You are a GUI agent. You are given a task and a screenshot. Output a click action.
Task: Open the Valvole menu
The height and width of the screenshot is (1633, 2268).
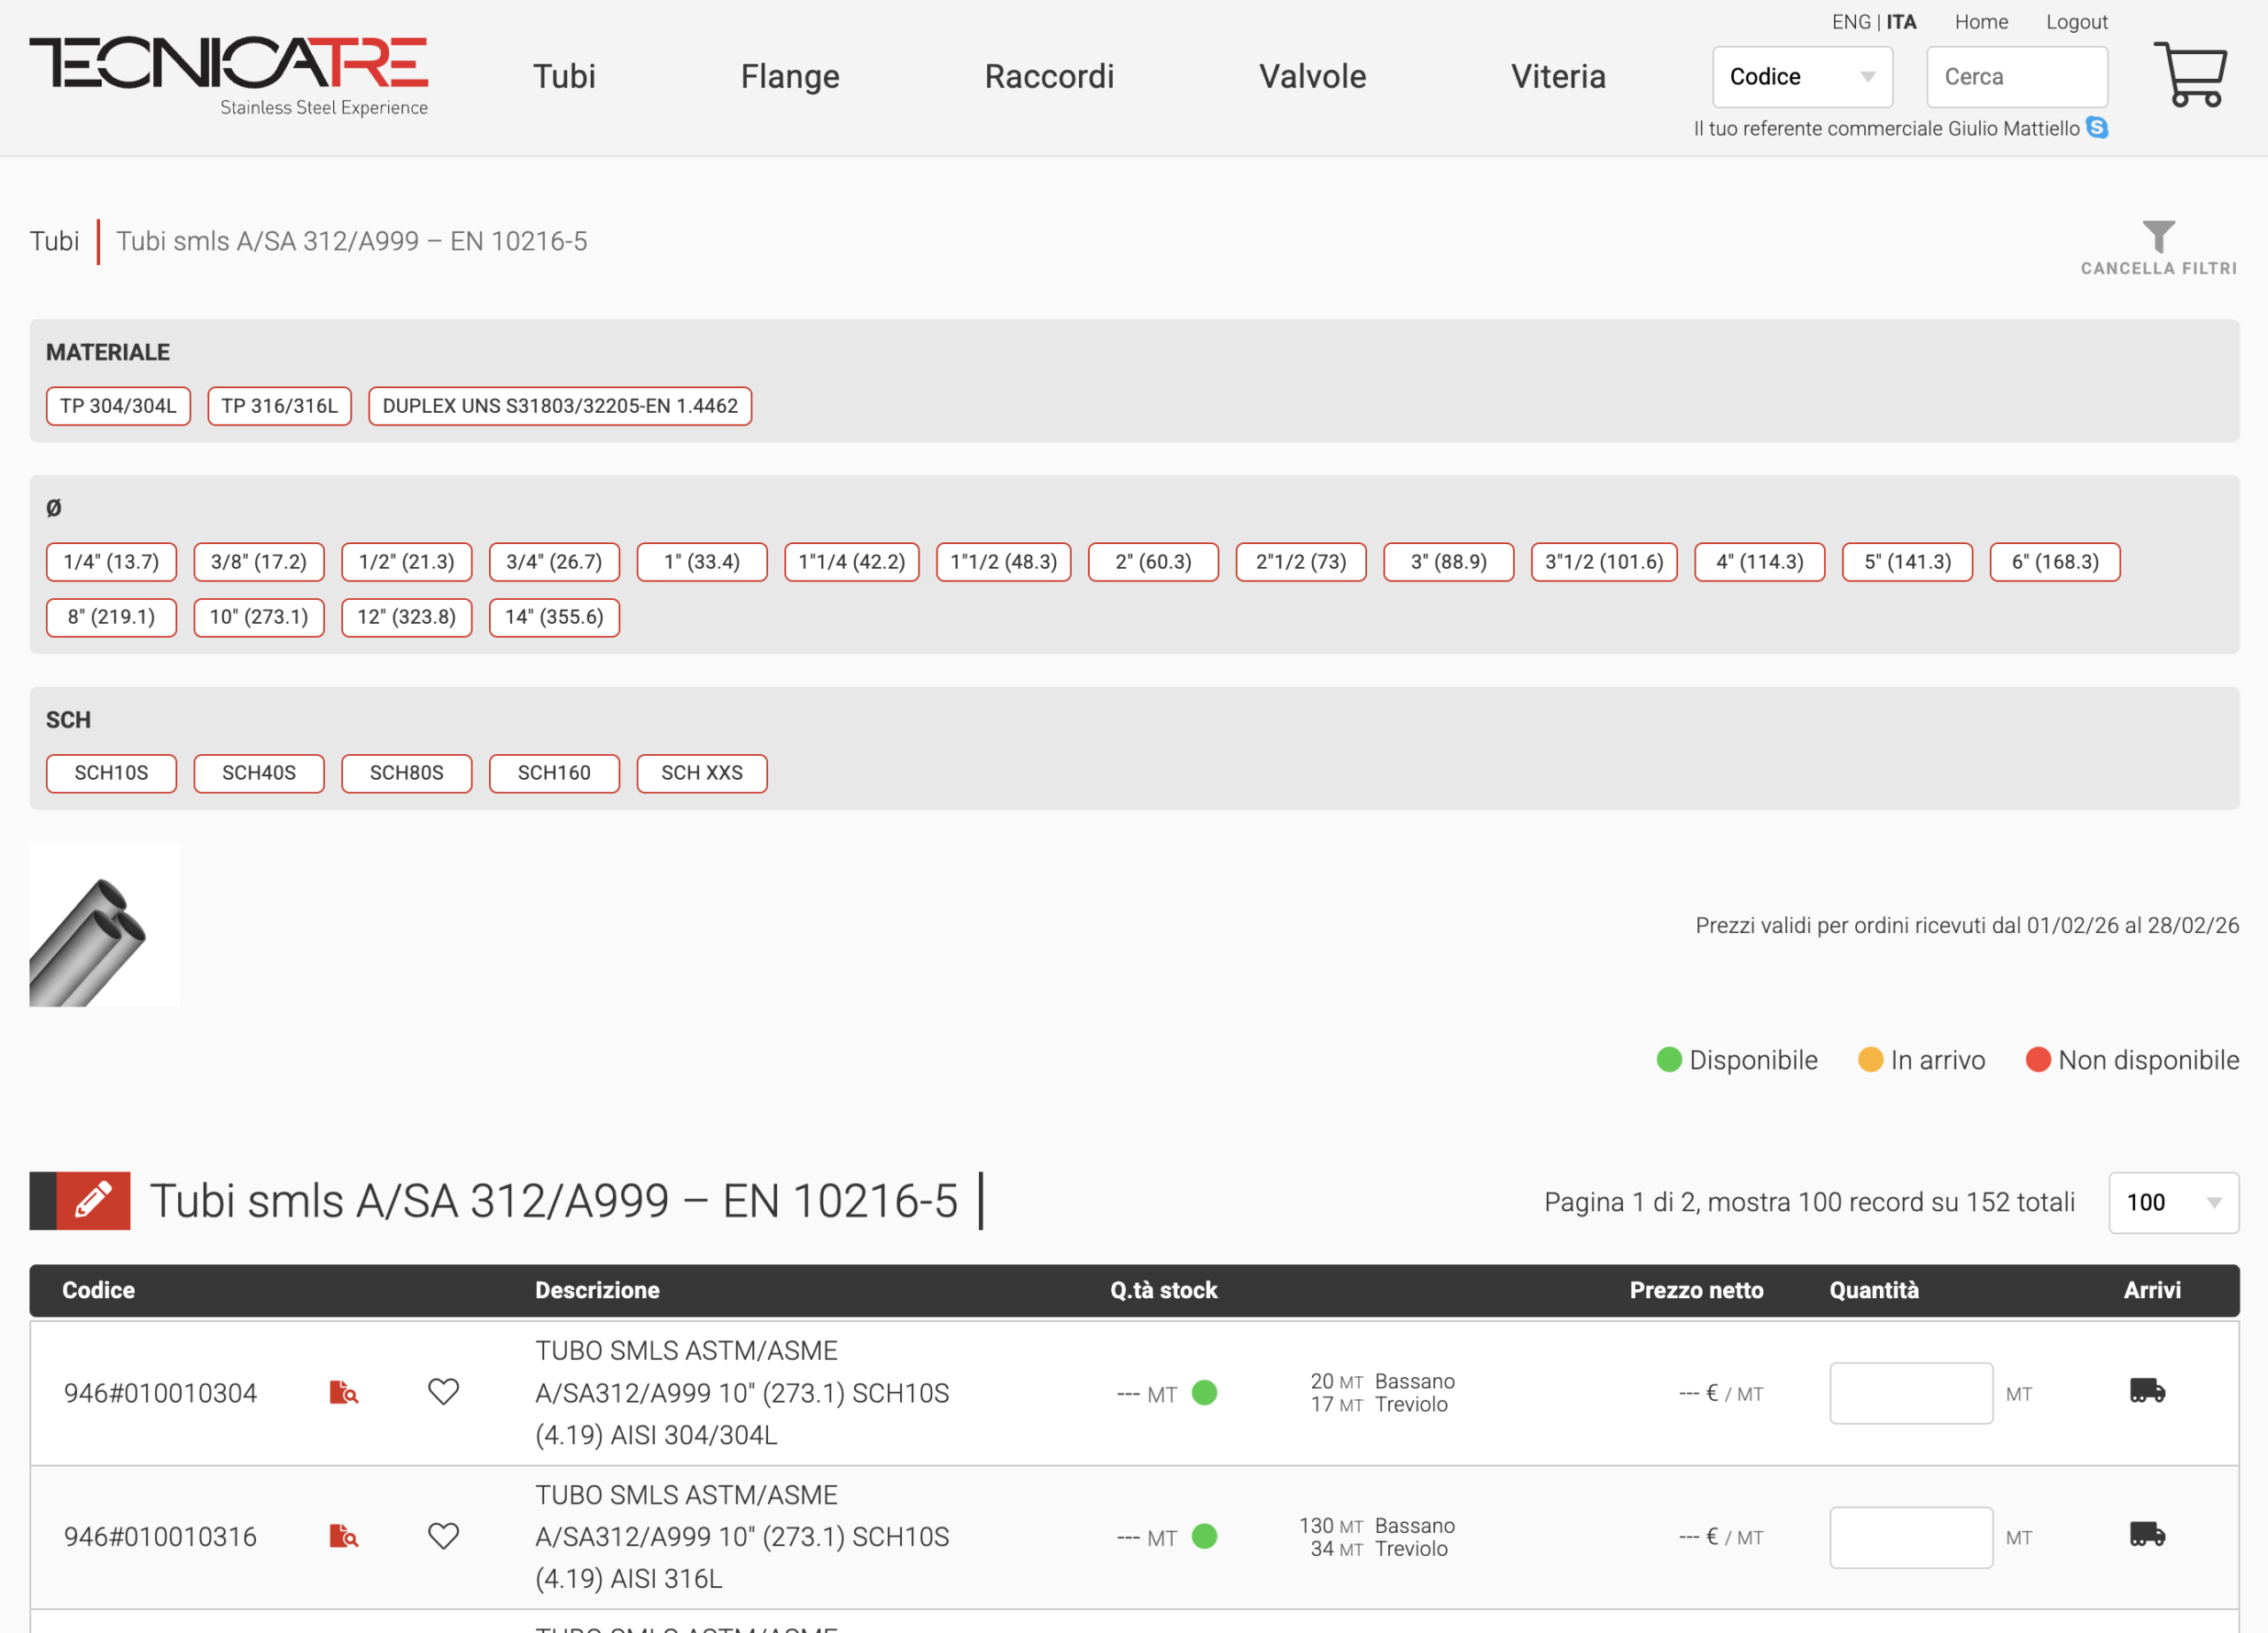[x=1311, y=77]
